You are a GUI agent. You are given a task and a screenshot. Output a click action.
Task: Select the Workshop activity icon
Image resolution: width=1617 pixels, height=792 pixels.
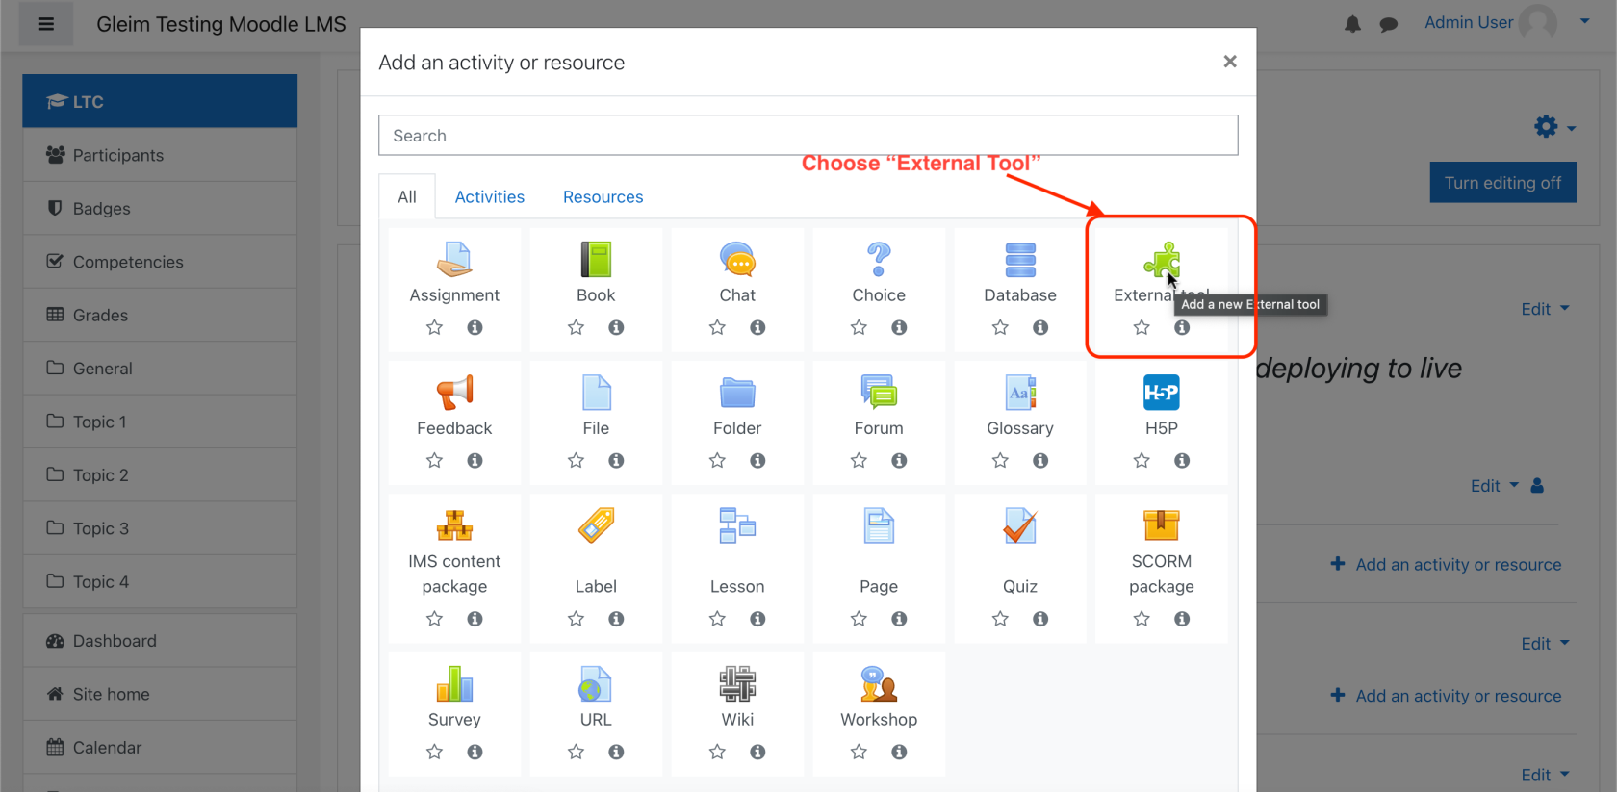(x=879, y=684)
